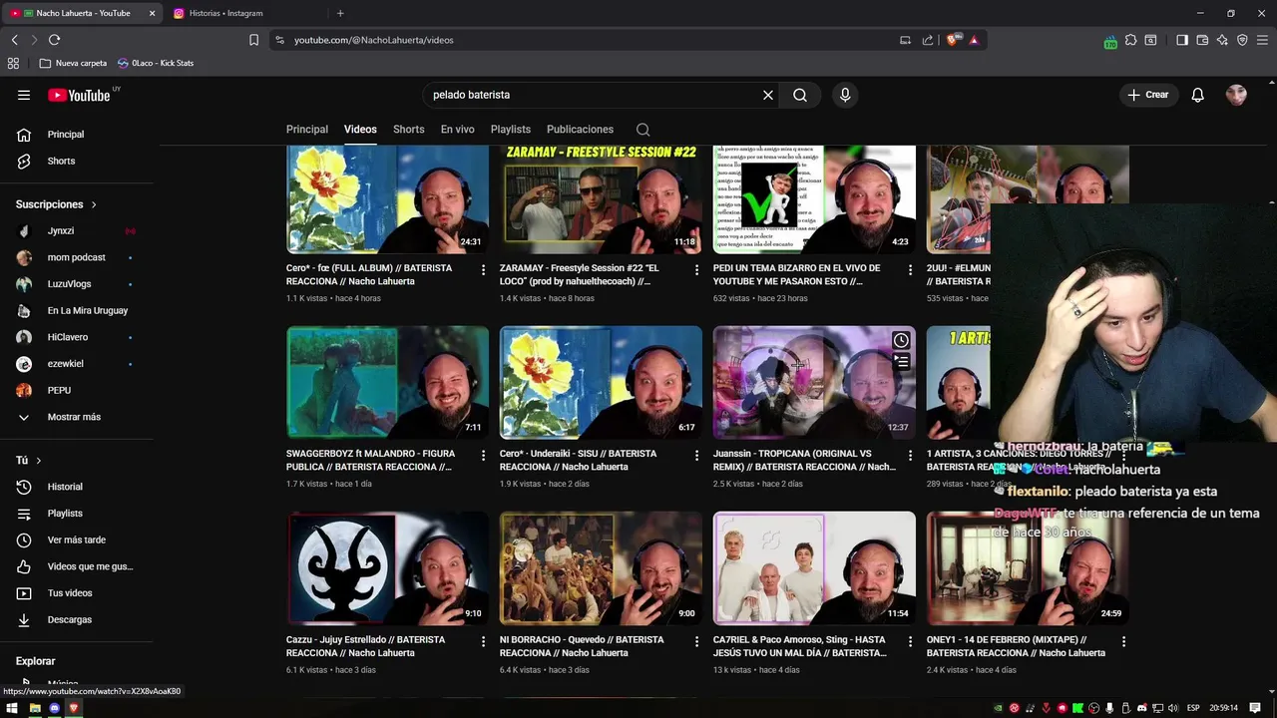This screenshot has width=1277, height=718.
Task: Switch to En vivo channel tab
Action: coord(458,130)
